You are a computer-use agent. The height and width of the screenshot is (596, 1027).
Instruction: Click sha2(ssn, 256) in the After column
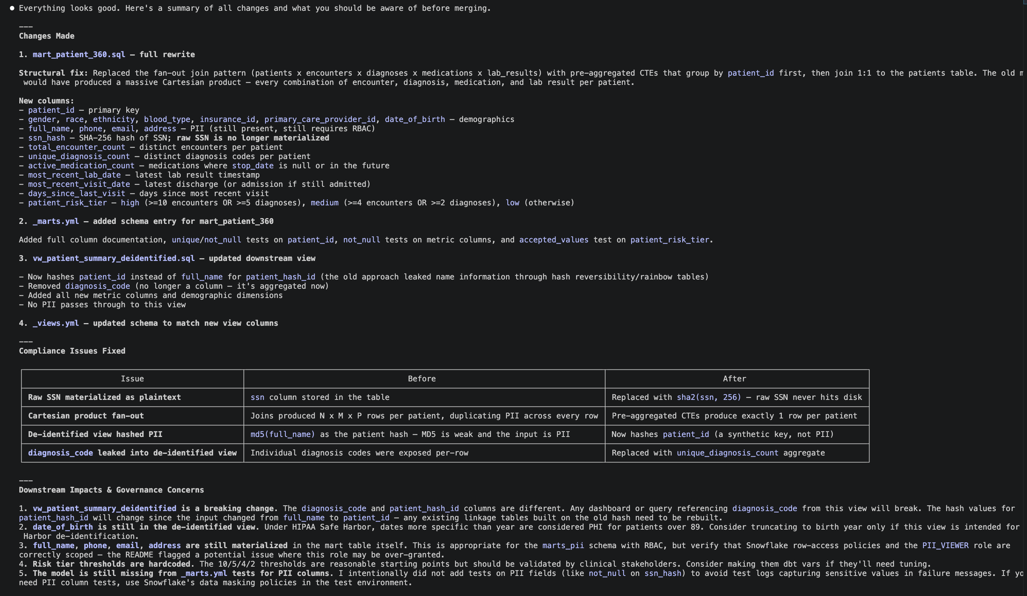tap(709, 397)
